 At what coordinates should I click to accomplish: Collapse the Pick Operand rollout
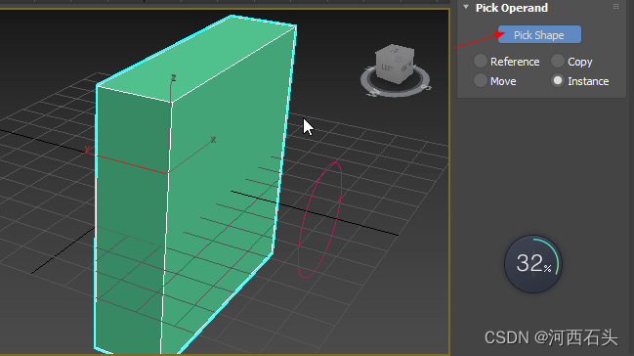(x=466, y=7)
